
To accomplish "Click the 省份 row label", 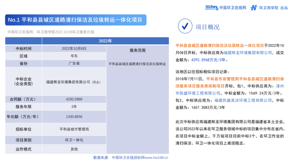I will (24, 64).
